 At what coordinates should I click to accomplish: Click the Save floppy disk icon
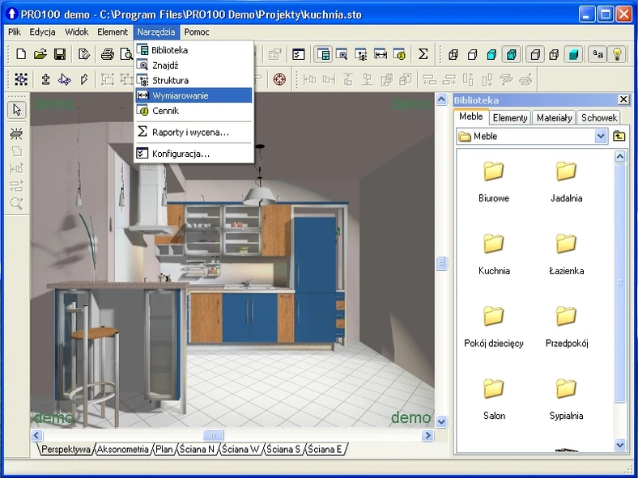click(60, 54)
